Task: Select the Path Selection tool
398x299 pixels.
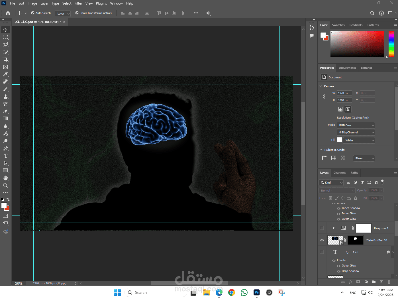Action: pos(5,163)
